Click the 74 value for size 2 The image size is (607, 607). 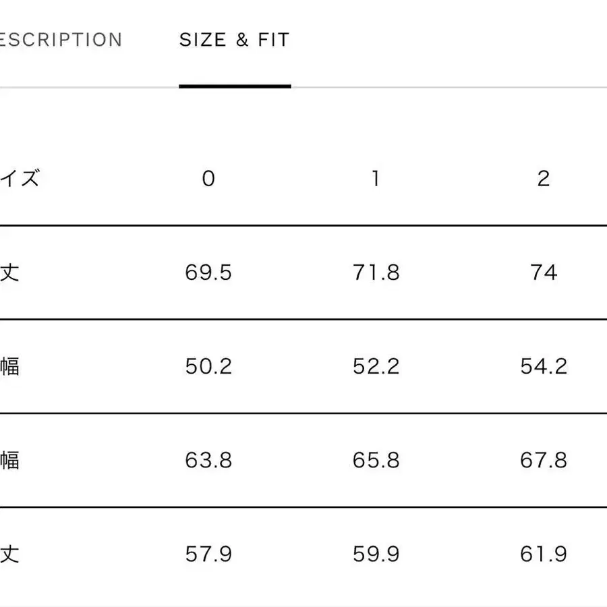tap(544, 272)
